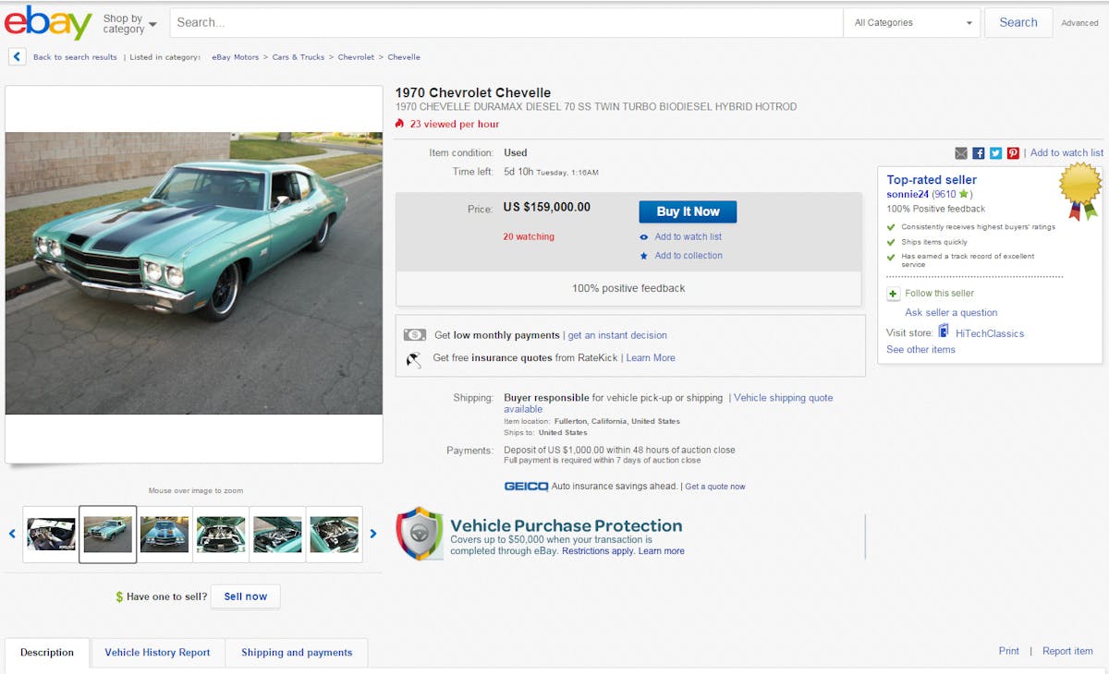Screen dimensions: 1109x674
Task: Show previous thumbnails with left arrow
Action: (12, 534)
